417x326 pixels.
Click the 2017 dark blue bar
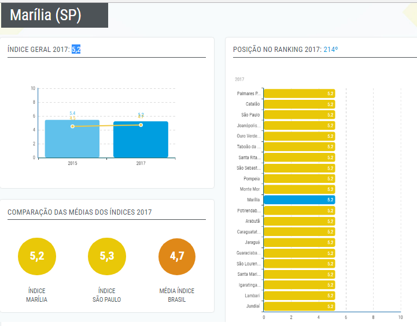pyautogui.click(x=141, y=140)
